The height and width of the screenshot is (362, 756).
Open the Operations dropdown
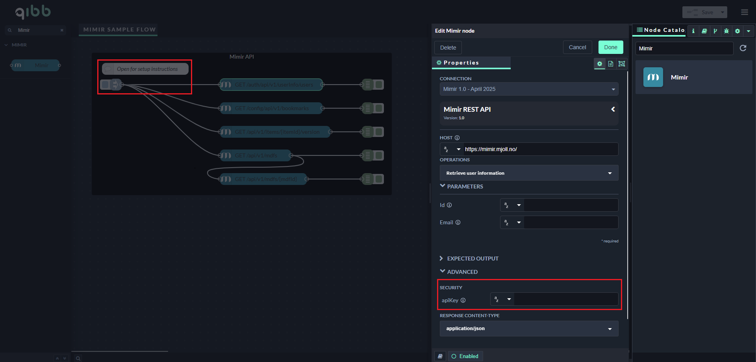click(x=529, y=173)
